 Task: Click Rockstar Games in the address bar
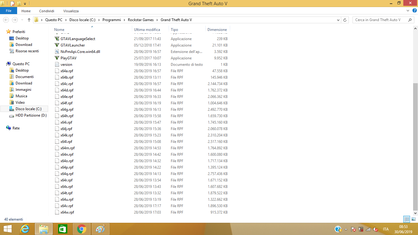tap(141, 20)
